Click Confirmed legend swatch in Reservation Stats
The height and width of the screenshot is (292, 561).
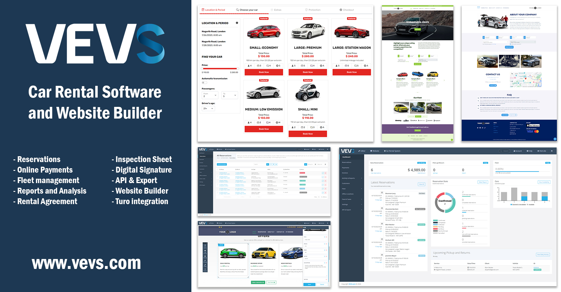pyautogui.click(x=435, y=220)
